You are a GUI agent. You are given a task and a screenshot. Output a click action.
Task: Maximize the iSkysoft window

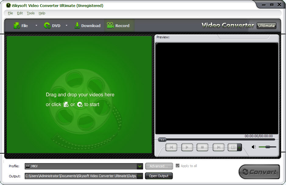272,5
